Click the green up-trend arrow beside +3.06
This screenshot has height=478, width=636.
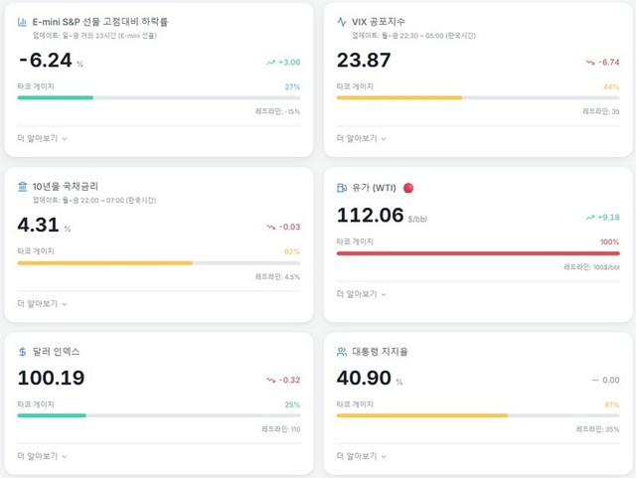270,63
